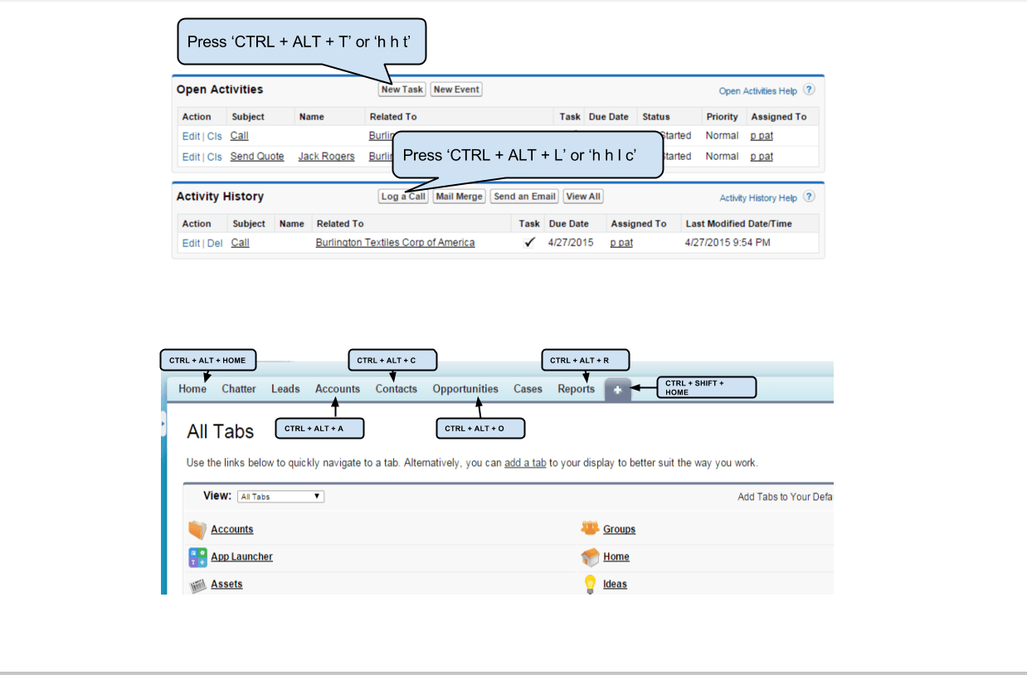The height and width of the screenshot is (675, 1027).
Task: Click the Send an Email button
Action: click(x=524, y=197)
